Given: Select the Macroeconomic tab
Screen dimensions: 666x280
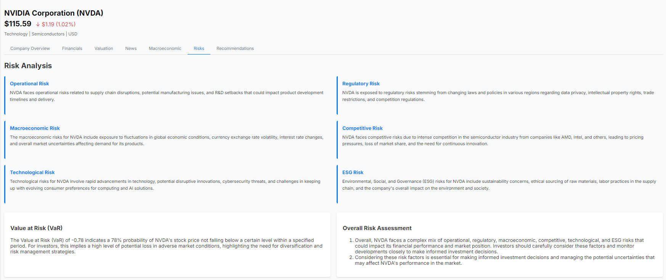Looking at the screenshot, I should [165, 48].
